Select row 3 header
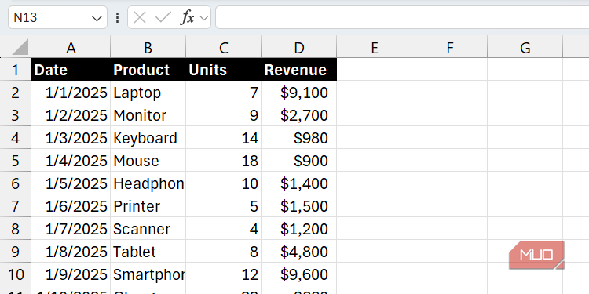Screen dimensions: 589x294 pyautogui.click(x=16, y=115)
